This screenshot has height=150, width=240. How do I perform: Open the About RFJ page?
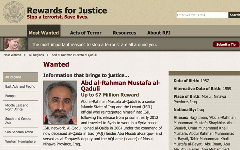click(x=159, y=33)
